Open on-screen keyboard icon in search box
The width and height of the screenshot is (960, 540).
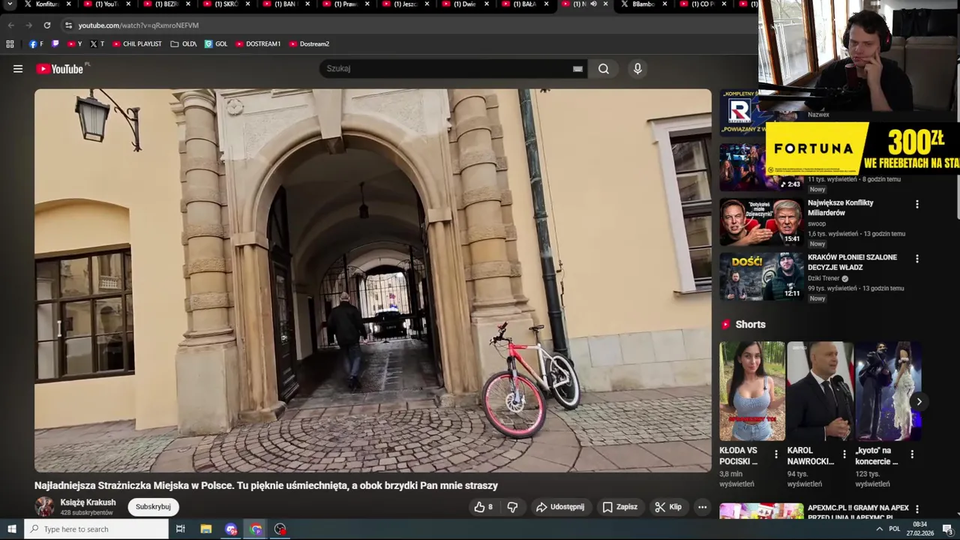pyautogui.click(x=577, y=69)
